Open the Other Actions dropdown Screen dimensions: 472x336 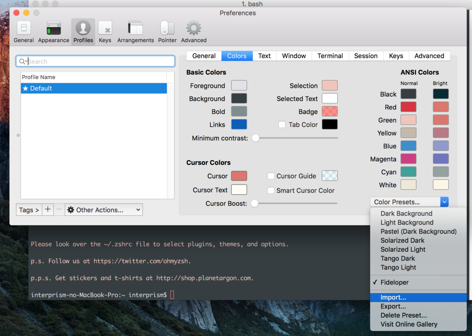104,210
